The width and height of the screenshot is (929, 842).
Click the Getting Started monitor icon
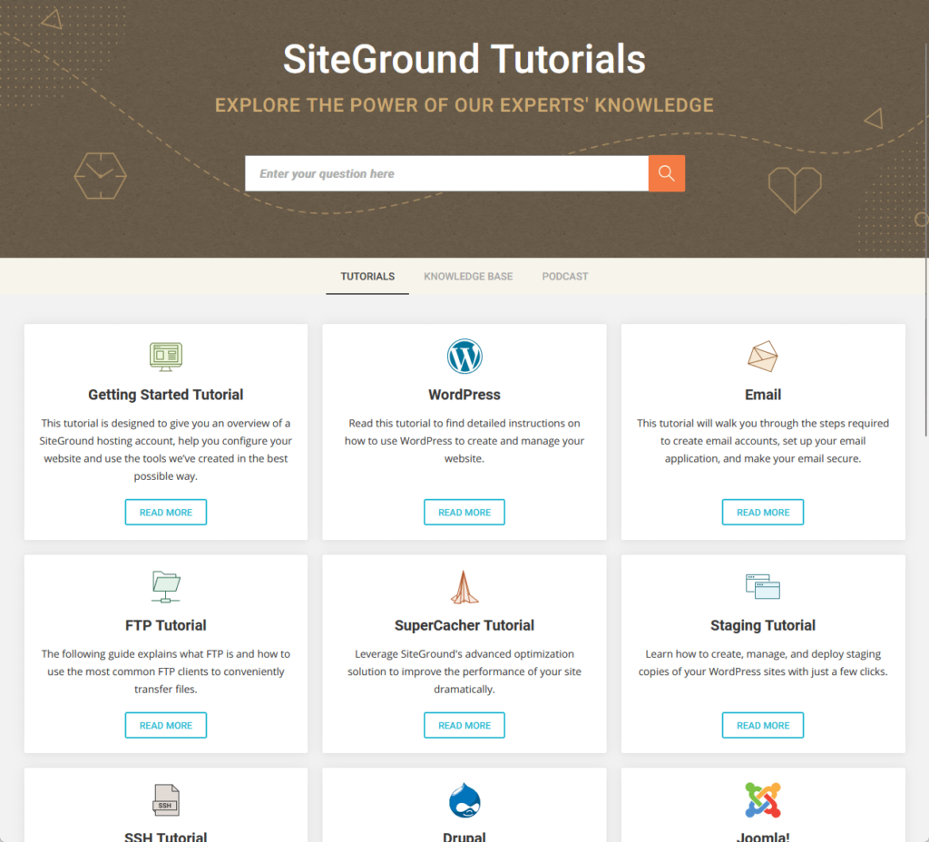click(166, 357)
